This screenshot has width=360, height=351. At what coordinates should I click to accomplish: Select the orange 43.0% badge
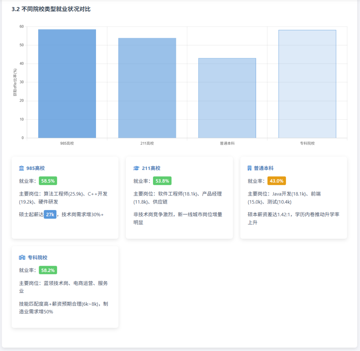click(x=276, y=181)
